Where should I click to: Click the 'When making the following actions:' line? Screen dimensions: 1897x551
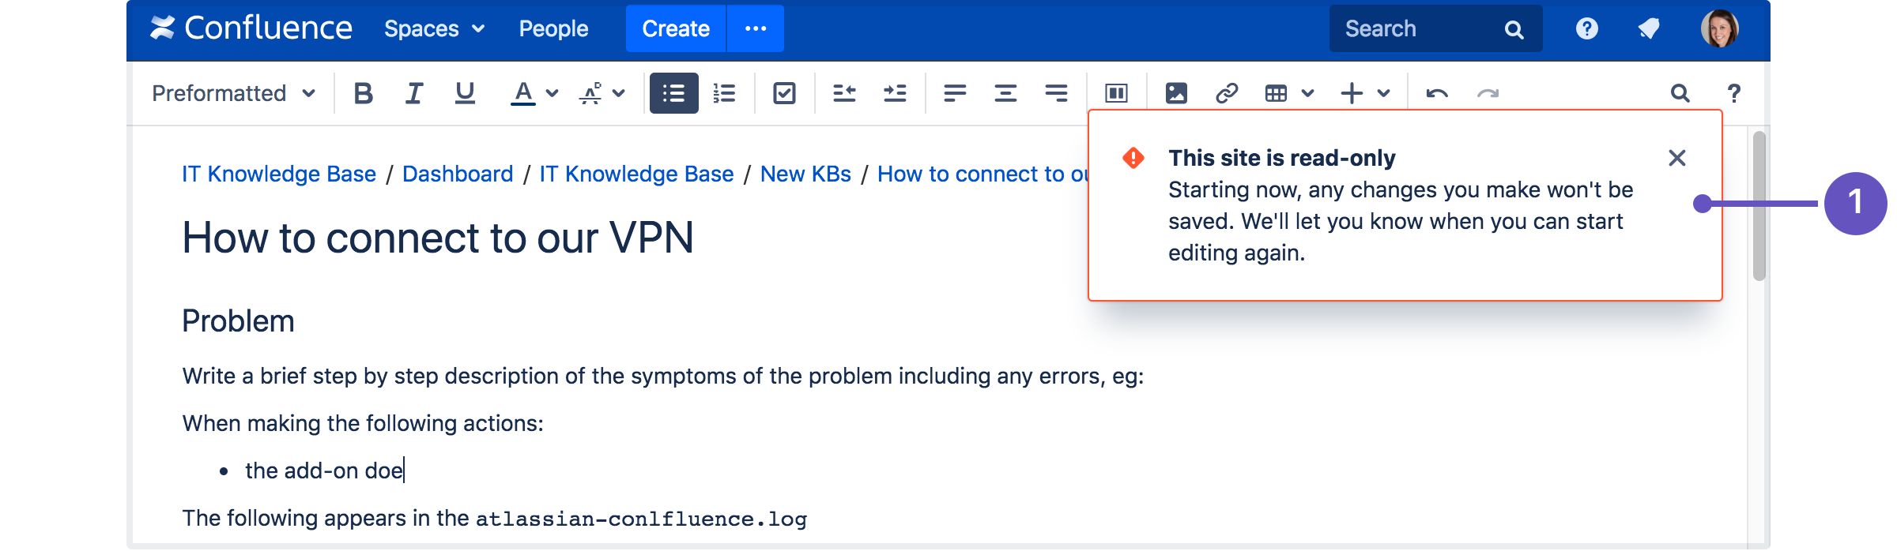(x=363, y=424)
